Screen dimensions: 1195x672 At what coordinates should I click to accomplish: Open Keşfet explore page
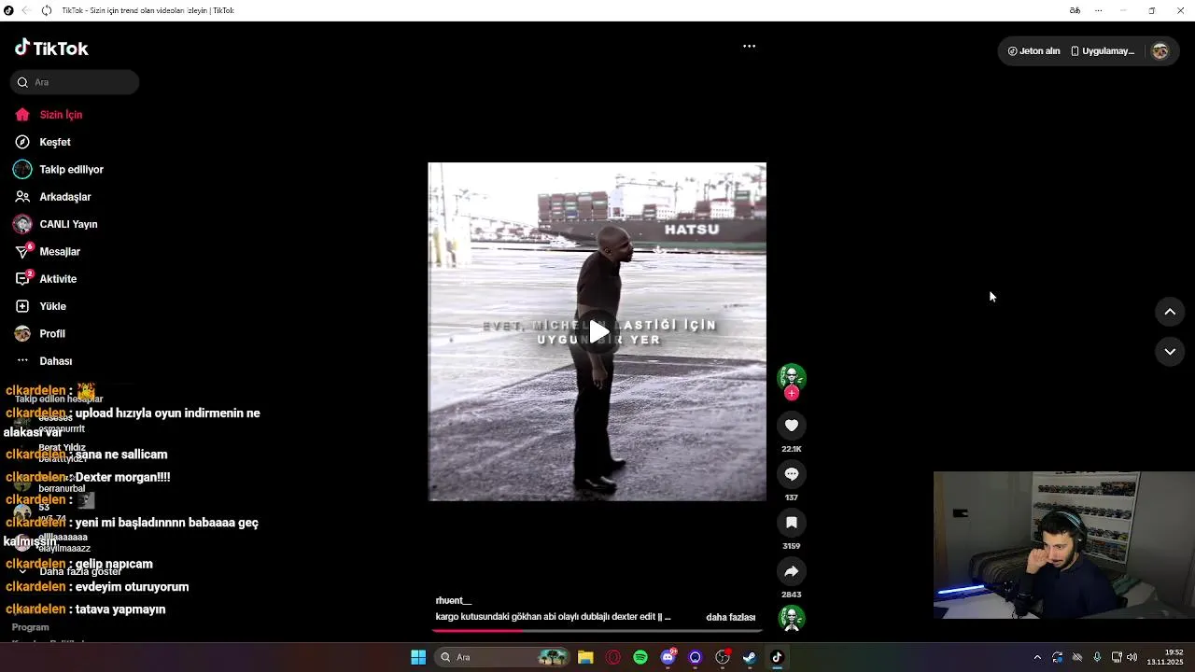(x=55, y=142)
